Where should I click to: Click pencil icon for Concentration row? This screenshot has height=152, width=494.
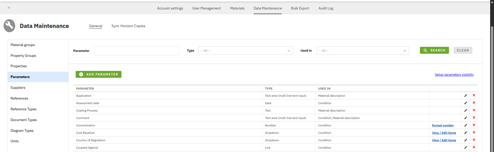(465, 125)
